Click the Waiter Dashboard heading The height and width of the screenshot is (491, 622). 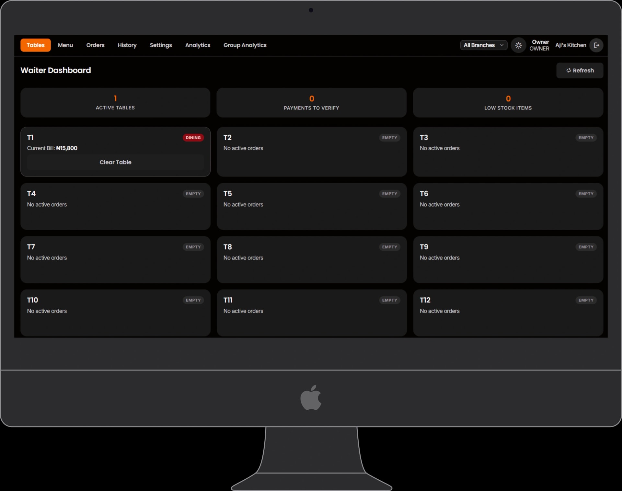click(x=56, y=70)
